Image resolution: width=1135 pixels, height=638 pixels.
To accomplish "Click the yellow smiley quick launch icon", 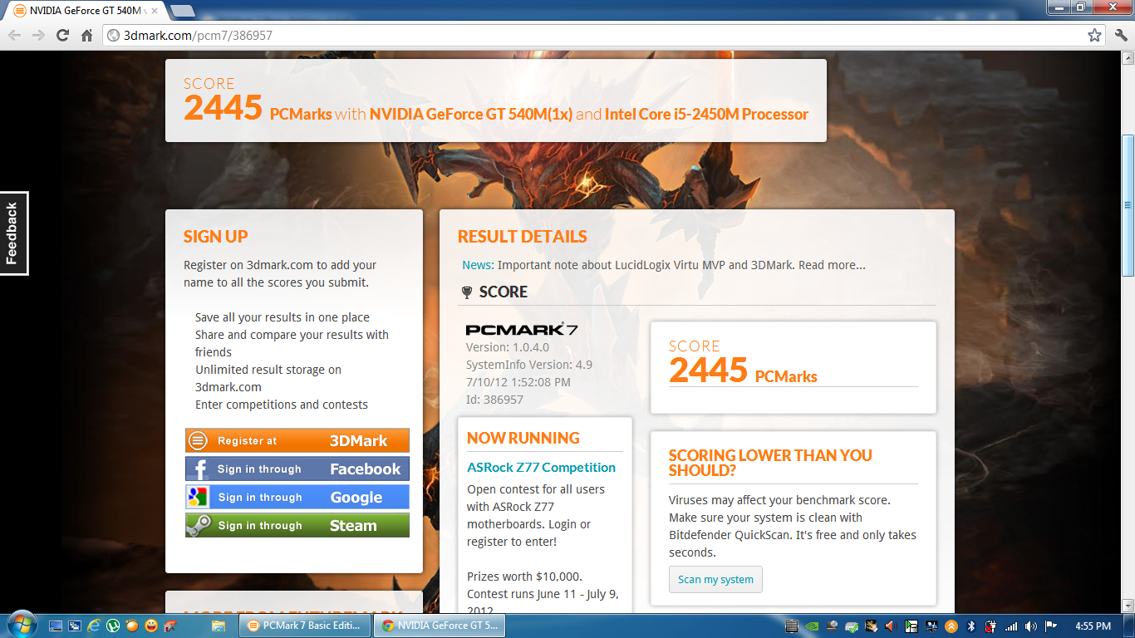I will click(151, 626).
